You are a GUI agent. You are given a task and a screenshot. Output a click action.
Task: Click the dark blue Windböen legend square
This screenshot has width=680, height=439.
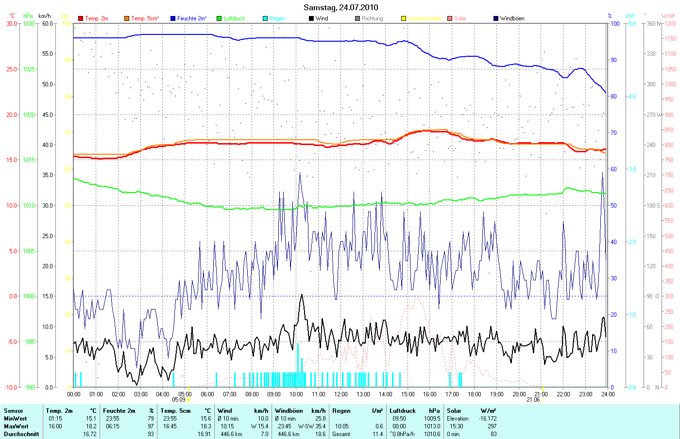tap(496, 18)
